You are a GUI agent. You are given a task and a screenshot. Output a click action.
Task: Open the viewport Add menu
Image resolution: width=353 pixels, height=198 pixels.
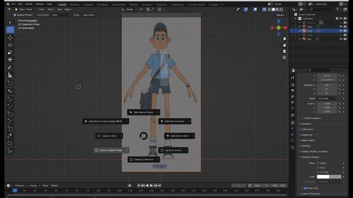[x=59, y=9]
